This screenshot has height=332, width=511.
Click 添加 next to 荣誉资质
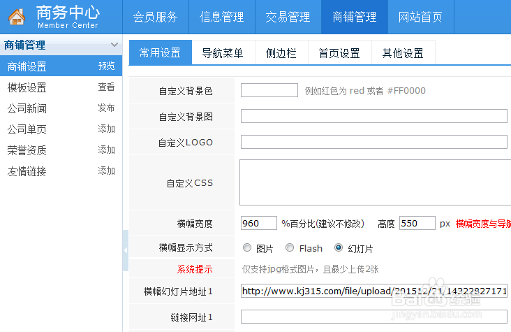coord(106,150)
